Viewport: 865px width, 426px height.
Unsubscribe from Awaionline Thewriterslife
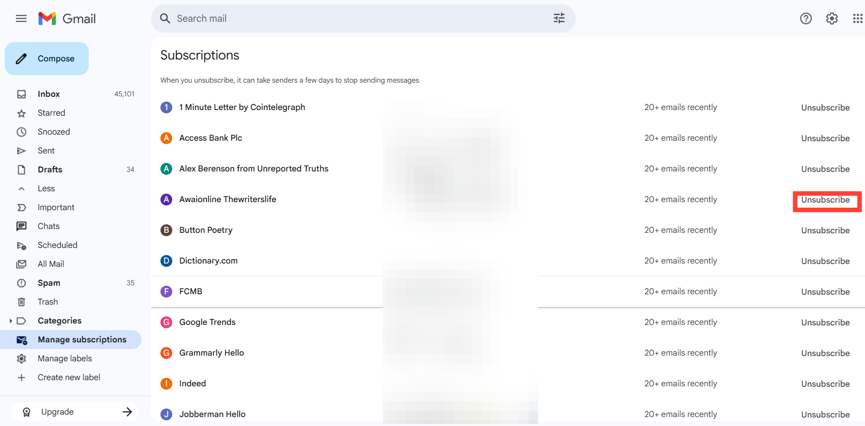click(x=825, y=200)
